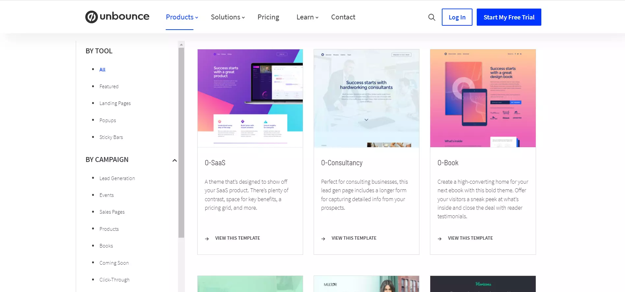Open the Products dropdown menu
The image size is (625, 292).
tap(182, 17)
